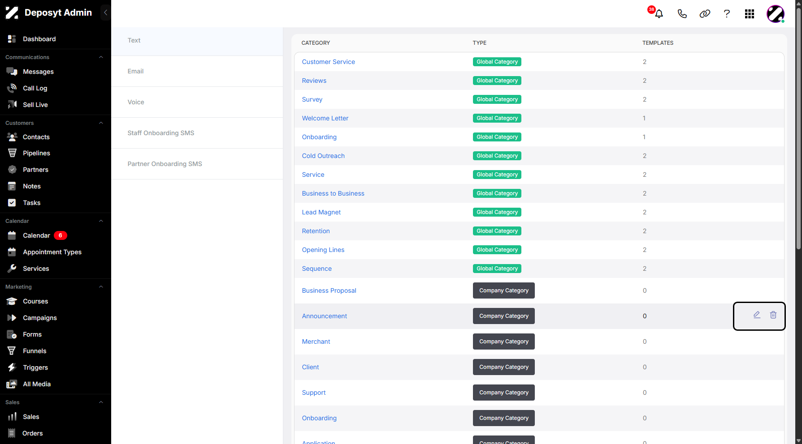Viewport: 802px width, 444px height.
Task: Open the apps grid menu icon
Action: (x=750, y=14)
